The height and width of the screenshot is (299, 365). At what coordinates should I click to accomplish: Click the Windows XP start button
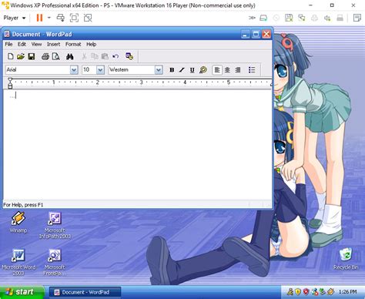pos(22,292)
